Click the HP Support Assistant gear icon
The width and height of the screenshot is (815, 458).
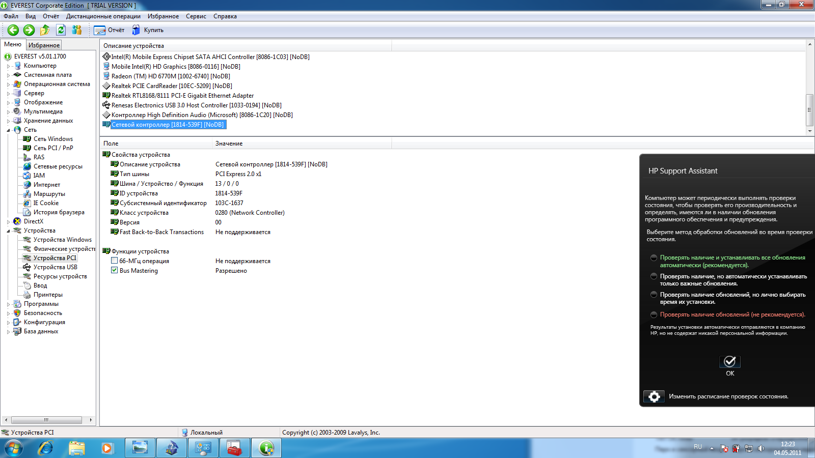(x=654, y=396)
